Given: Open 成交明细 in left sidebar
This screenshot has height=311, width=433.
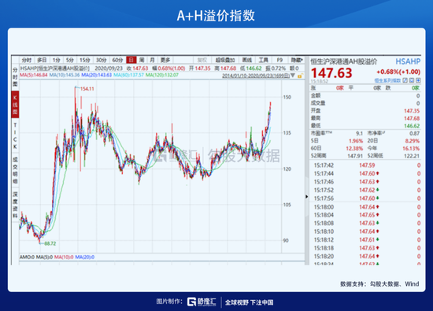Looking at the screenshot, I should point(15,170).
